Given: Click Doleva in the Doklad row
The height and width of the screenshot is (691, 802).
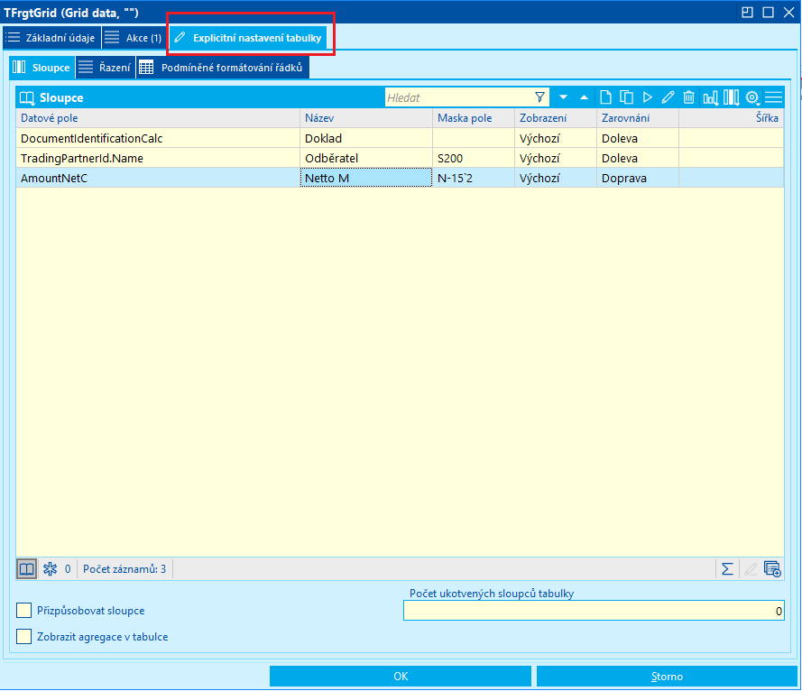Looking at the screenshot, I should pos(638,138).
